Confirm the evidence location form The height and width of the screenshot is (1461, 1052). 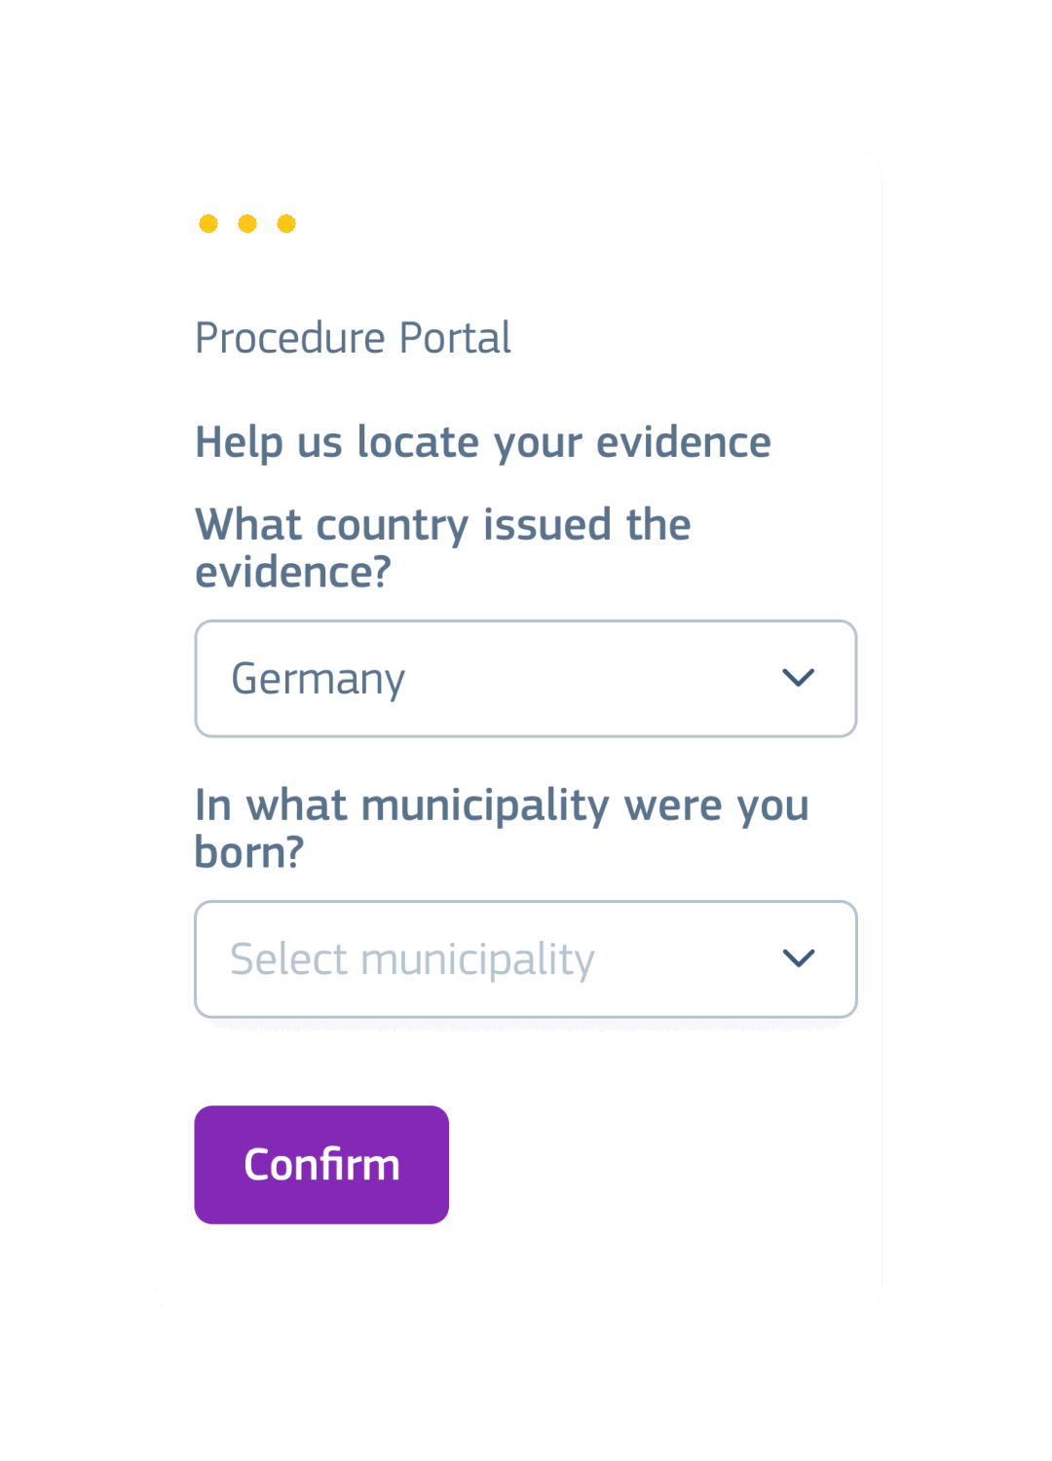click(x=321, y=1165)
